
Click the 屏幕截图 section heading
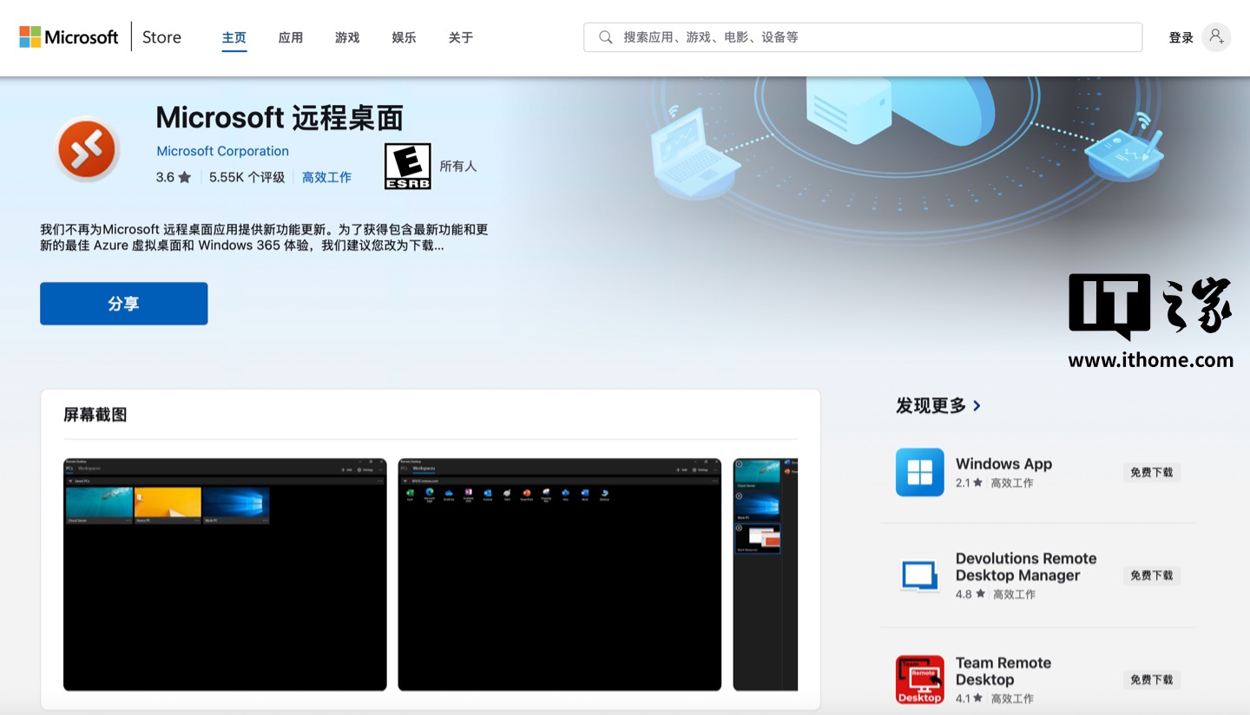coord(95,415)
